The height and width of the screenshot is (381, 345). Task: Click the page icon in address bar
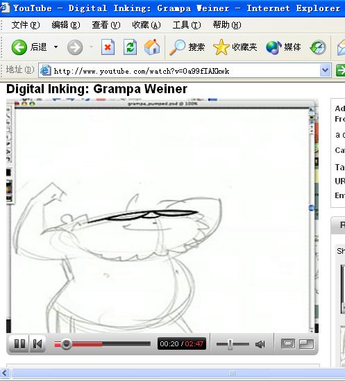[x=45, y=71]
